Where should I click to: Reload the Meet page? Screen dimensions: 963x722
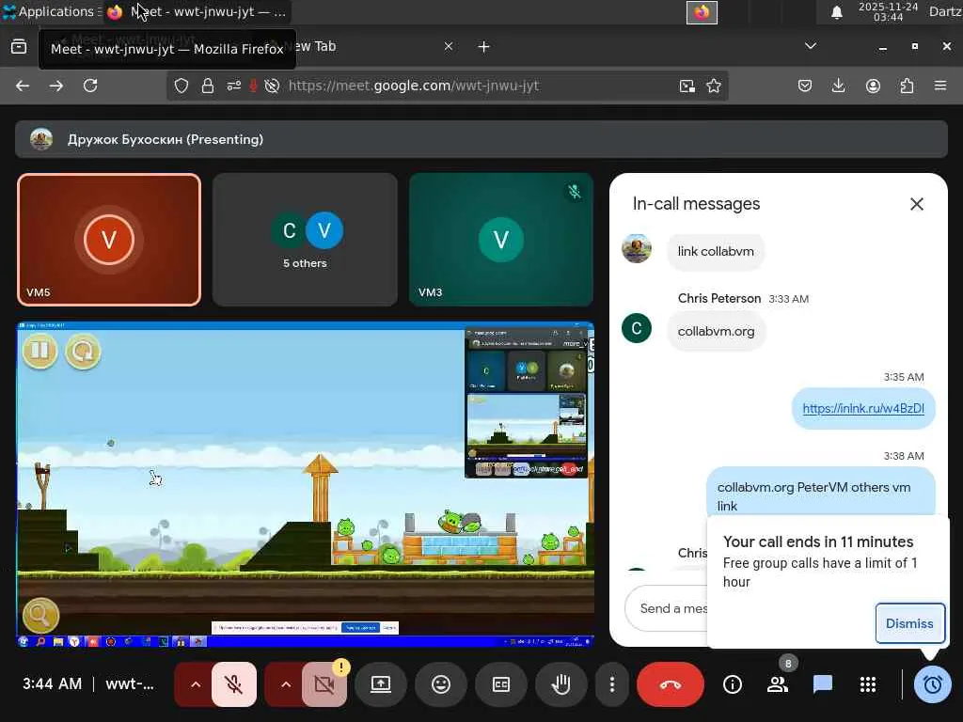pyautogui.click(x=90, y=86)
